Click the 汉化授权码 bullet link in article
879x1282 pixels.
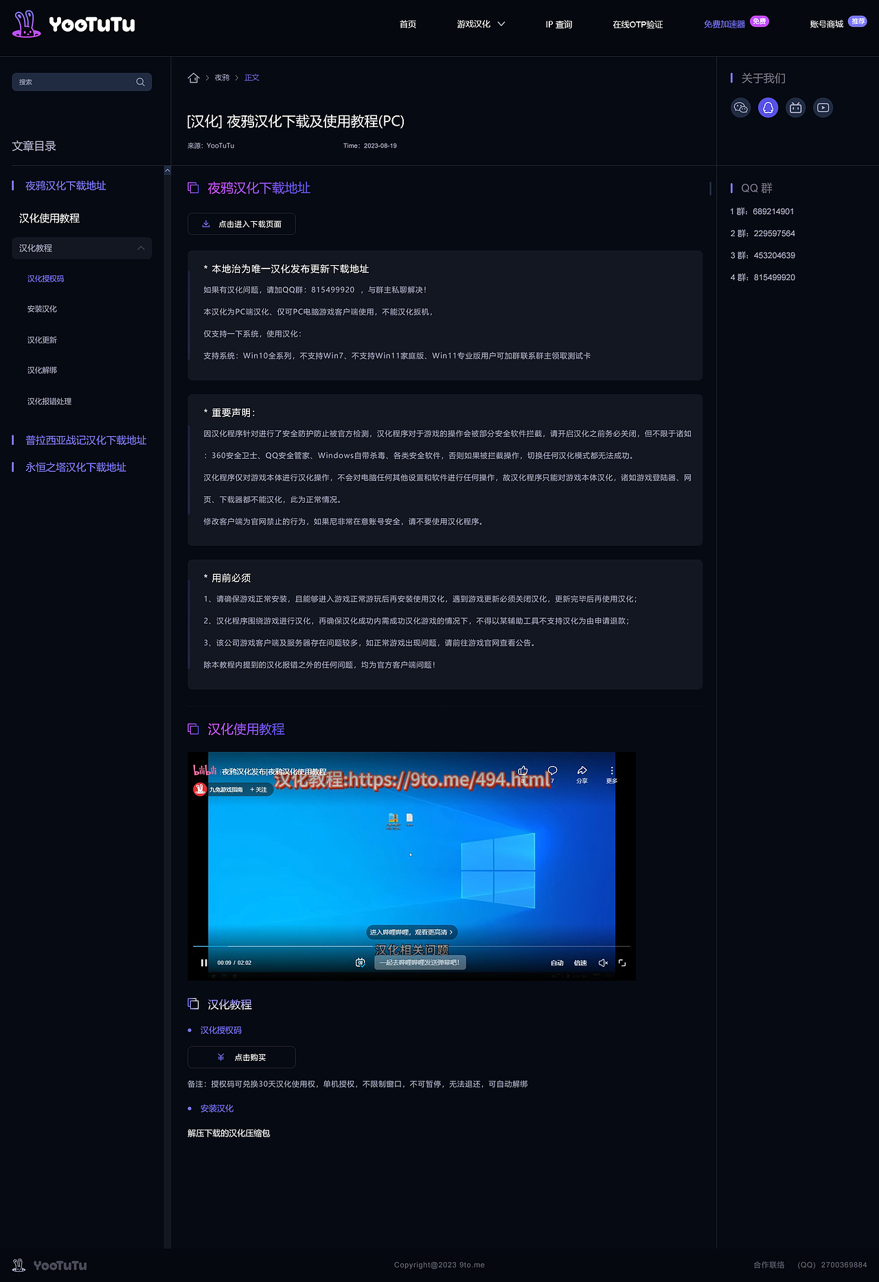pyautogui.click(x=221, y=1030)
